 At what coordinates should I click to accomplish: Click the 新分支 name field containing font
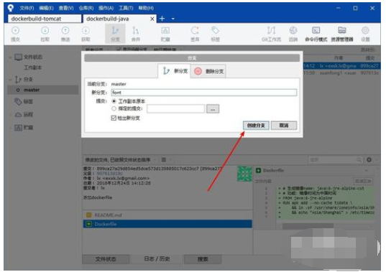point(204,93)
